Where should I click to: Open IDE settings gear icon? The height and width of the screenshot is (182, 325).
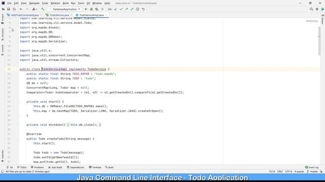pyautogui.click(x=317, y=9)
